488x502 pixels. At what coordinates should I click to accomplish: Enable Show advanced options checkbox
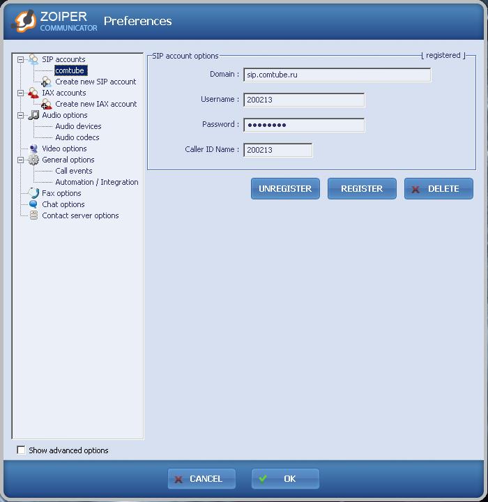[x=21, y=450]
